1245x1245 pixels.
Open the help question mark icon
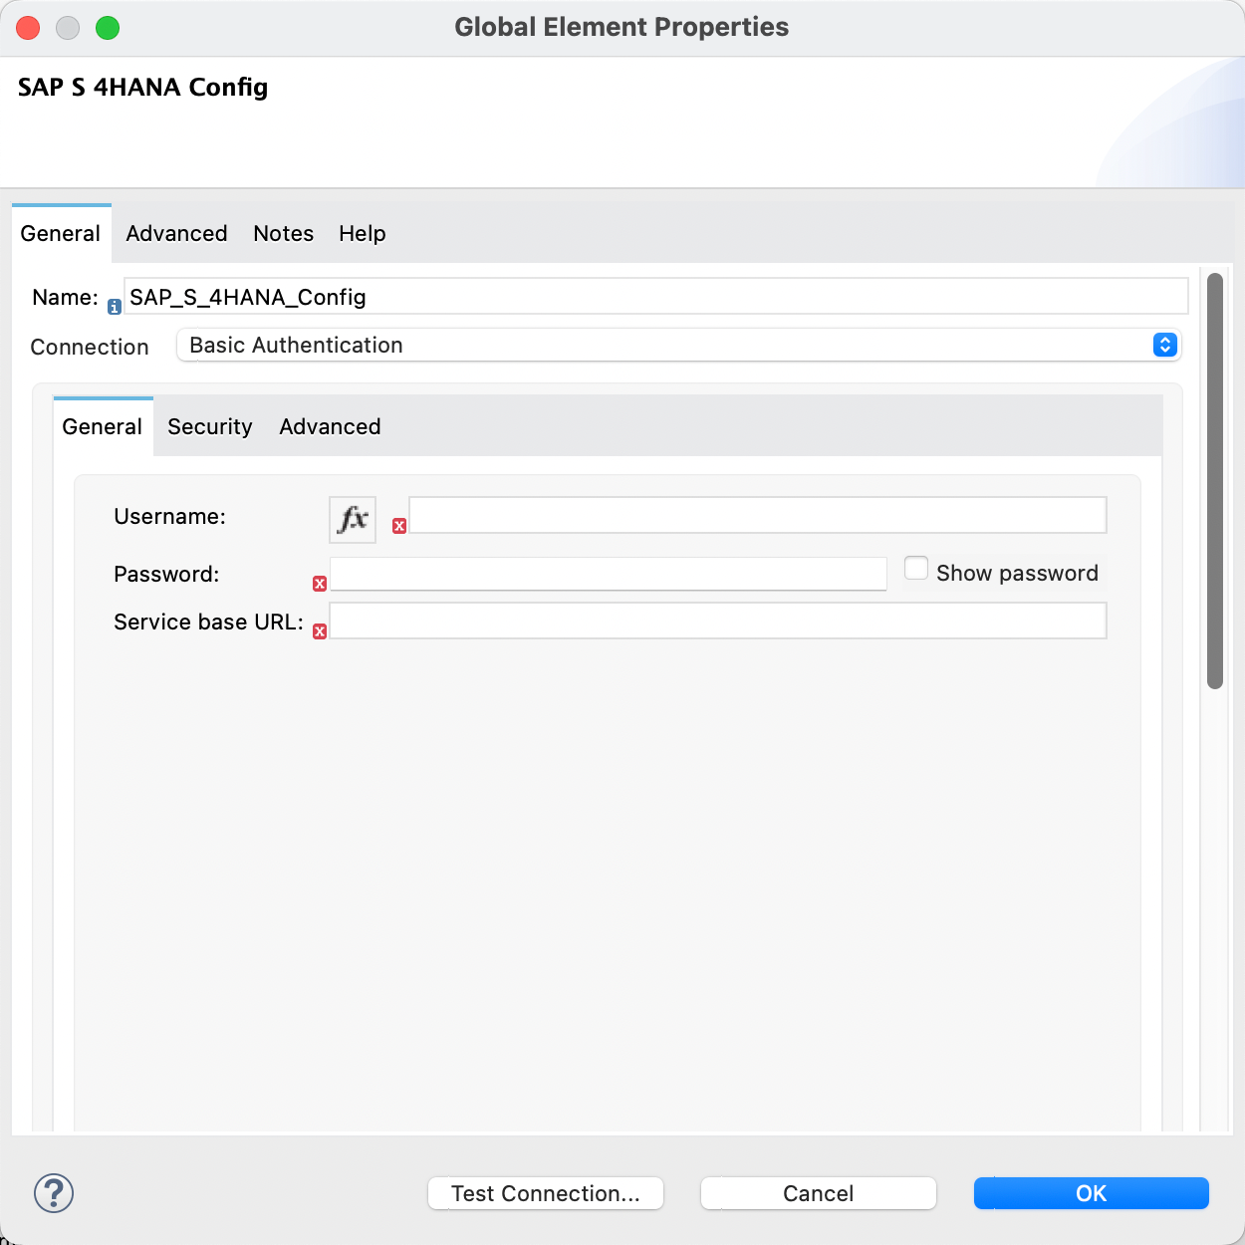[54, 1192]
